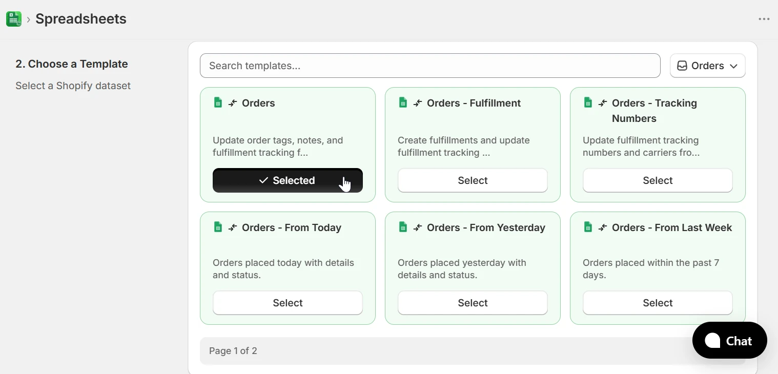Click "Orders placed yesterday with details" description
Image resolution: width=778 pixels, height=374 pixels.
pos(462,269)
